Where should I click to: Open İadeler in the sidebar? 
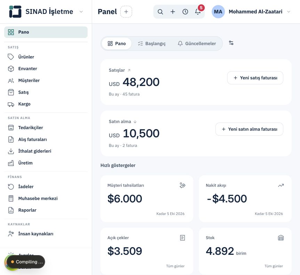(x=46, y=187)
